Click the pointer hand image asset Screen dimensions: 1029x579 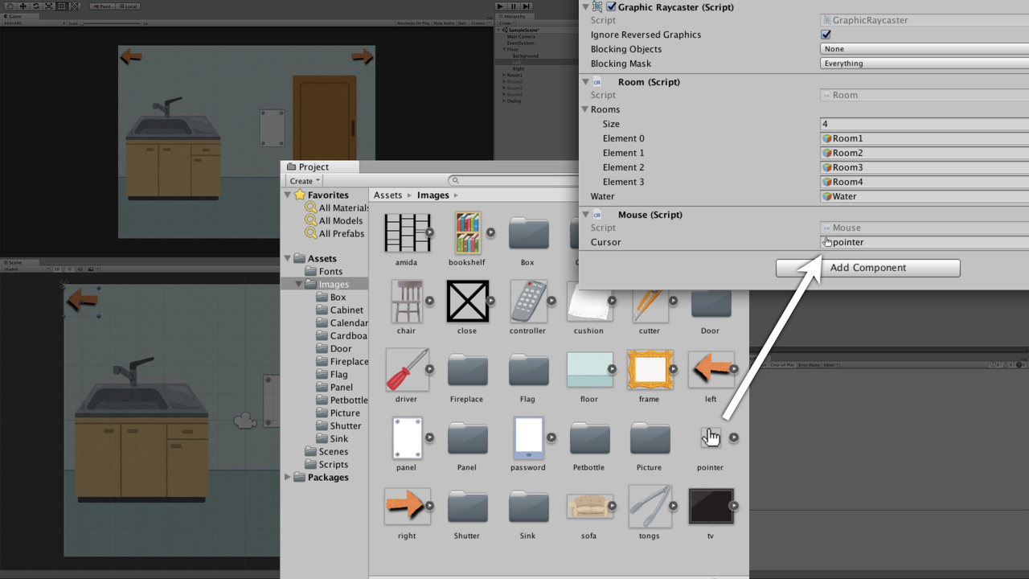point(711,438)
